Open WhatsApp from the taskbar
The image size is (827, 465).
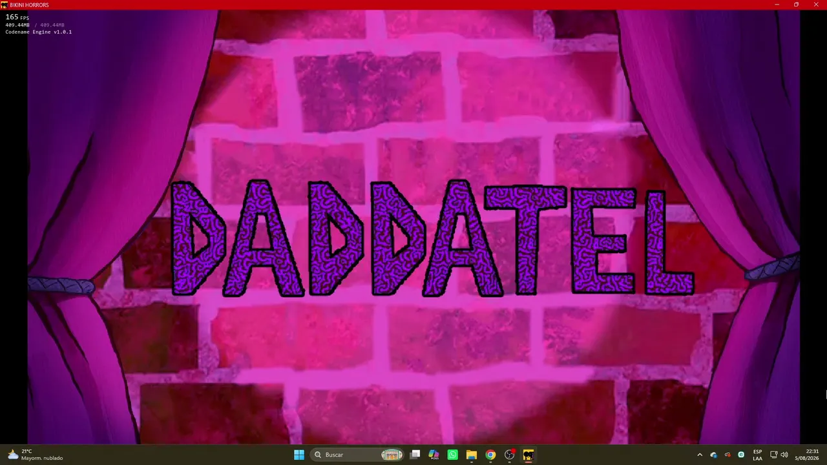[453, 455]
